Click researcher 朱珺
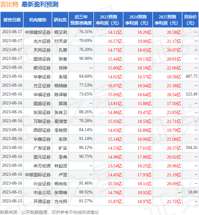This screenshot has height=215, width=199. 63,77
